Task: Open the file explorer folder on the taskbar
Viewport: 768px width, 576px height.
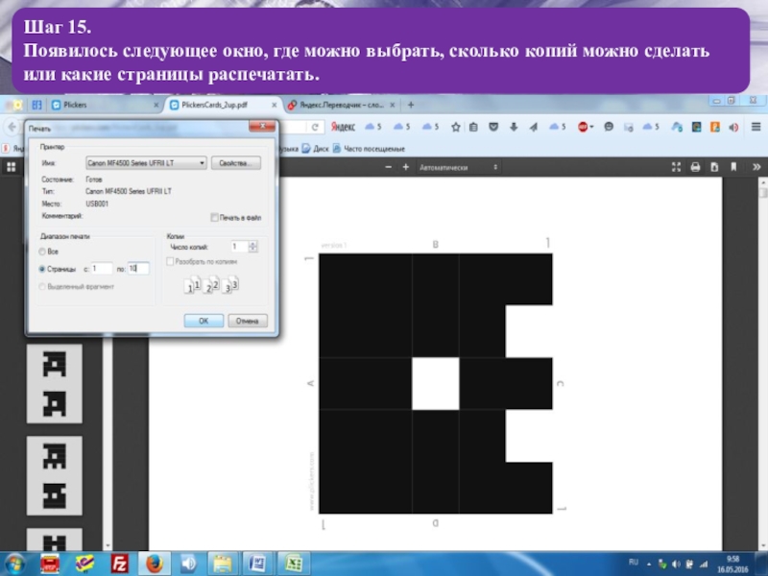Action: pyautogui.click(x=222, y=564)
